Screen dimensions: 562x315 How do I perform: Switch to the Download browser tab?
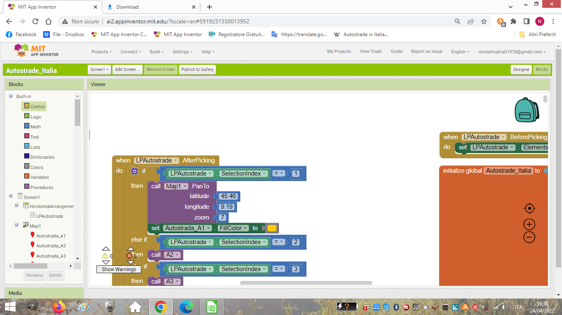click(150, 7)
